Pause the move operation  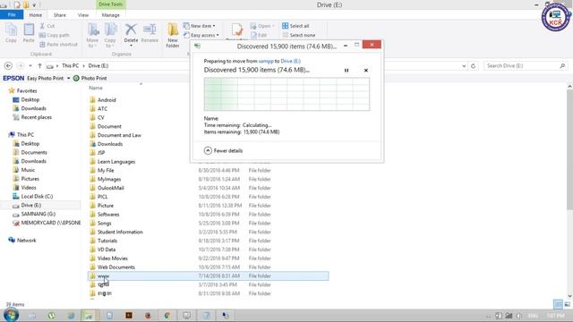[x=346, y=70]
